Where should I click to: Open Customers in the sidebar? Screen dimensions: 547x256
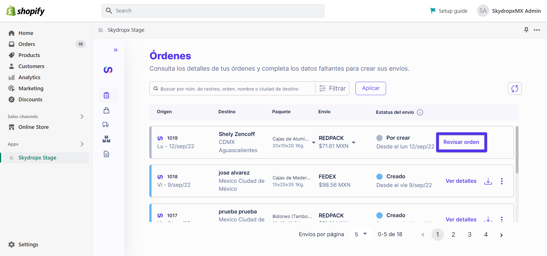coord(31,66)
